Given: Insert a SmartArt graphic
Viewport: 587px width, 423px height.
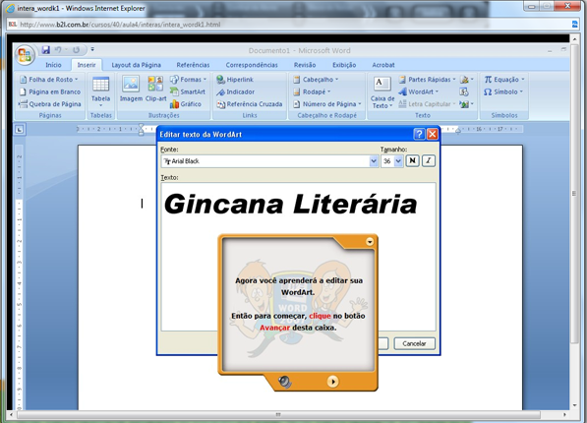Looking at the screenshot, I should (x=188, y=91).
